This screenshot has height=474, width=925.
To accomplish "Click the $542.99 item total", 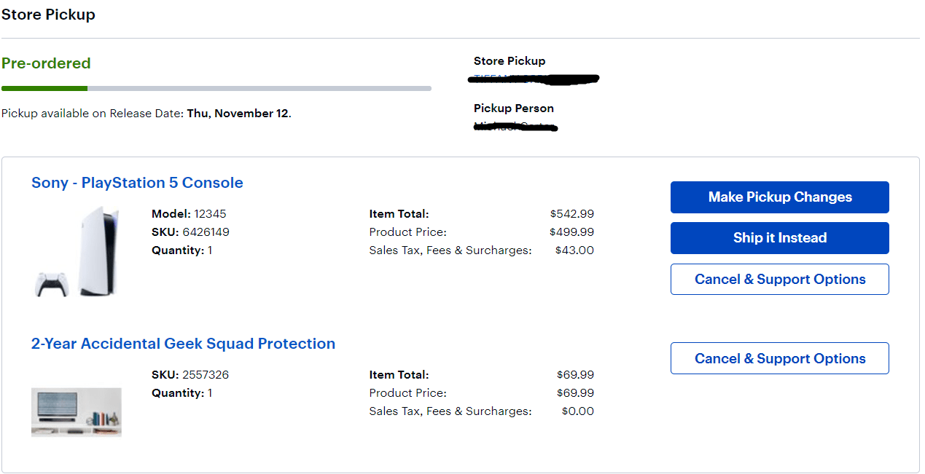I will pos(572,214).
